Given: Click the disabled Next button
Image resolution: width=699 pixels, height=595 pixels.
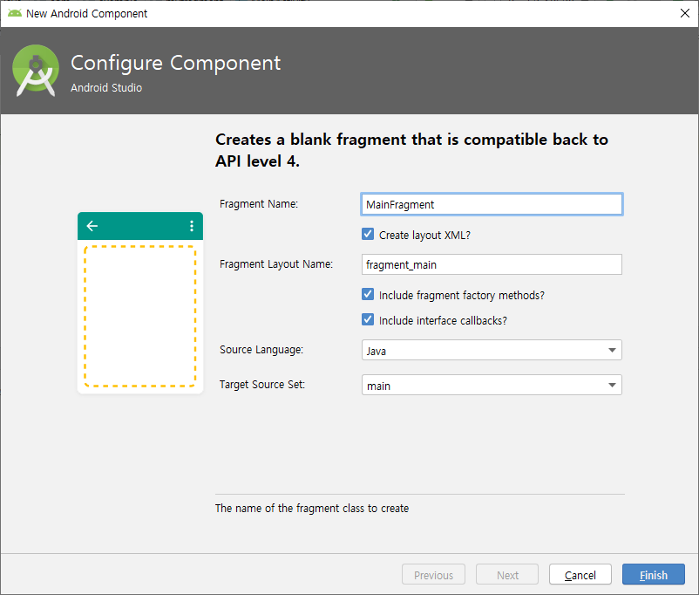Looking at the screenshot, I should 507,574.
